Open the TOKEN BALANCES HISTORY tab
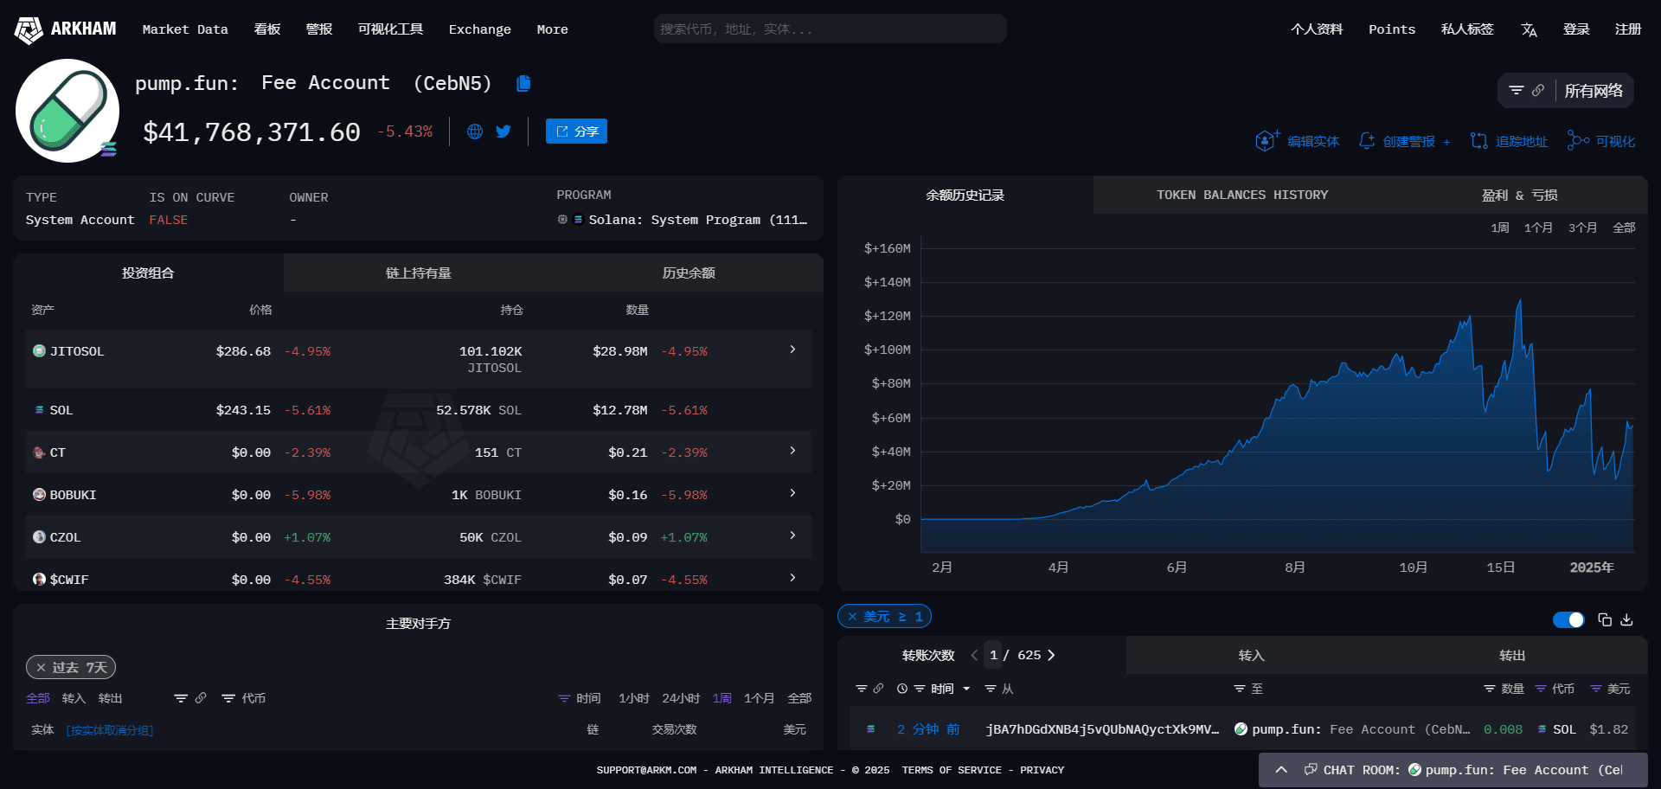Screen dimensions: 1661x789 pos(1242,196)
